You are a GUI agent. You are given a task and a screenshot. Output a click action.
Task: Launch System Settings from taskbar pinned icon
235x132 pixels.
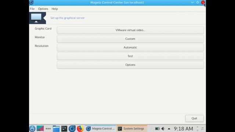(x=64, y=129)
